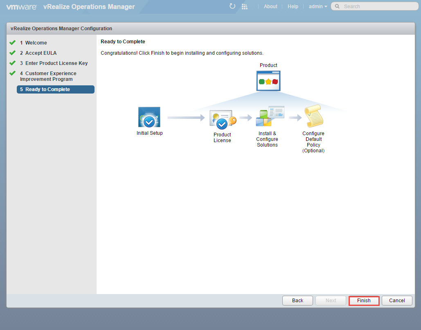Click the VMware logo
The width and height of the screenshot is (421, 330).
pyautogui.click(x=21, y=7)
